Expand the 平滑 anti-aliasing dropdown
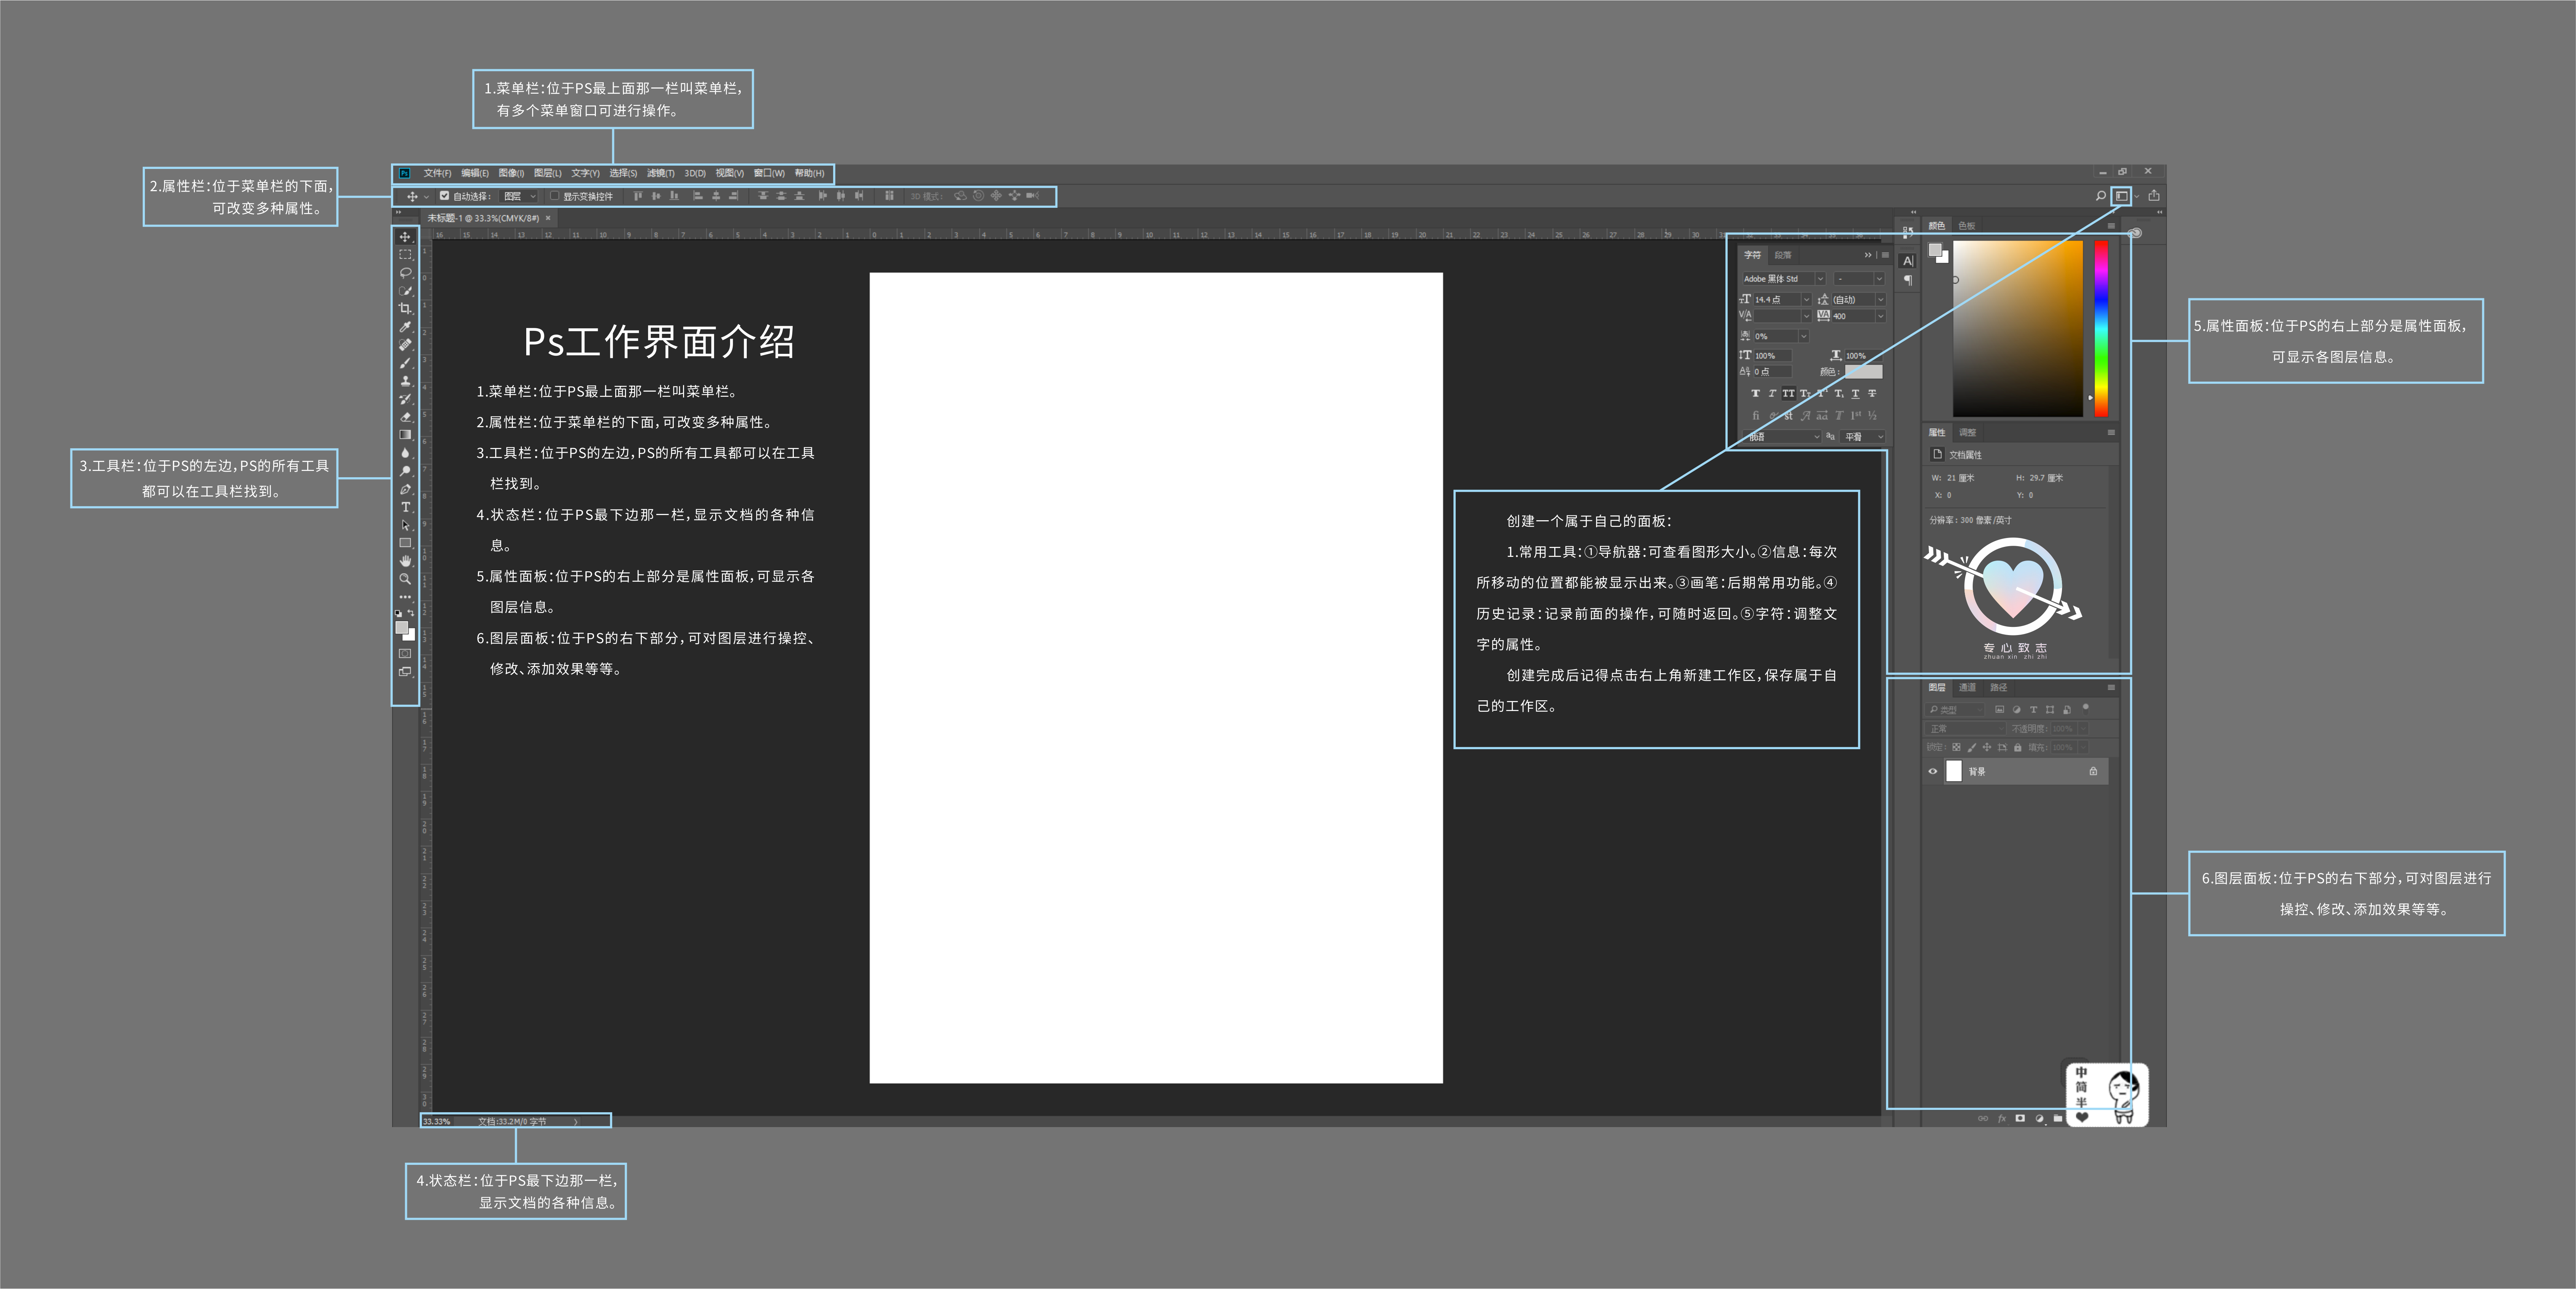This screenshot has width=2576, height=1289. pos(1864,437)
